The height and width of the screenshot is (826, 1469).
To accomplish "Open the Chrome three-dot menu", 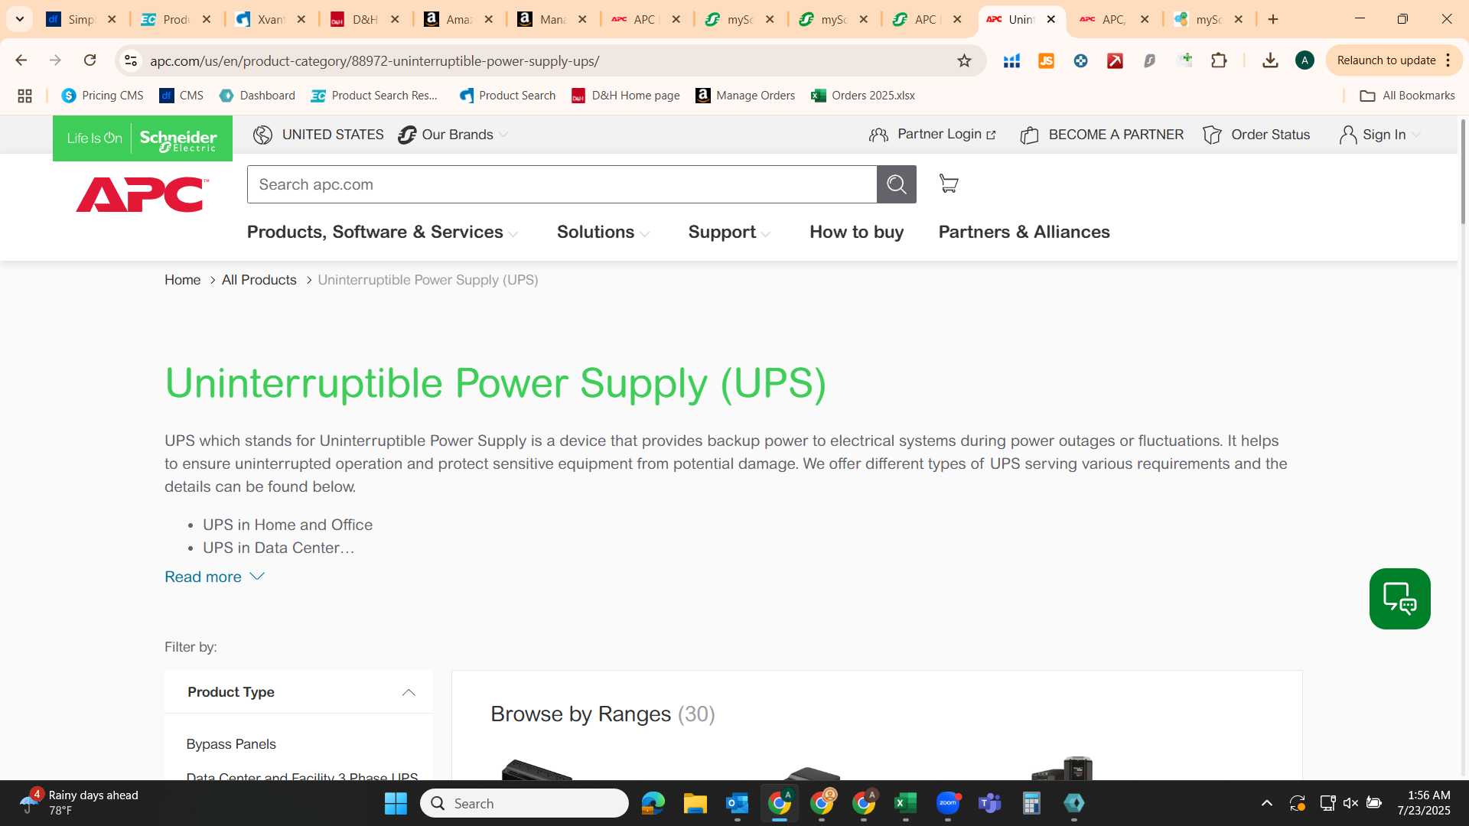I will (x=1448, y=60).
